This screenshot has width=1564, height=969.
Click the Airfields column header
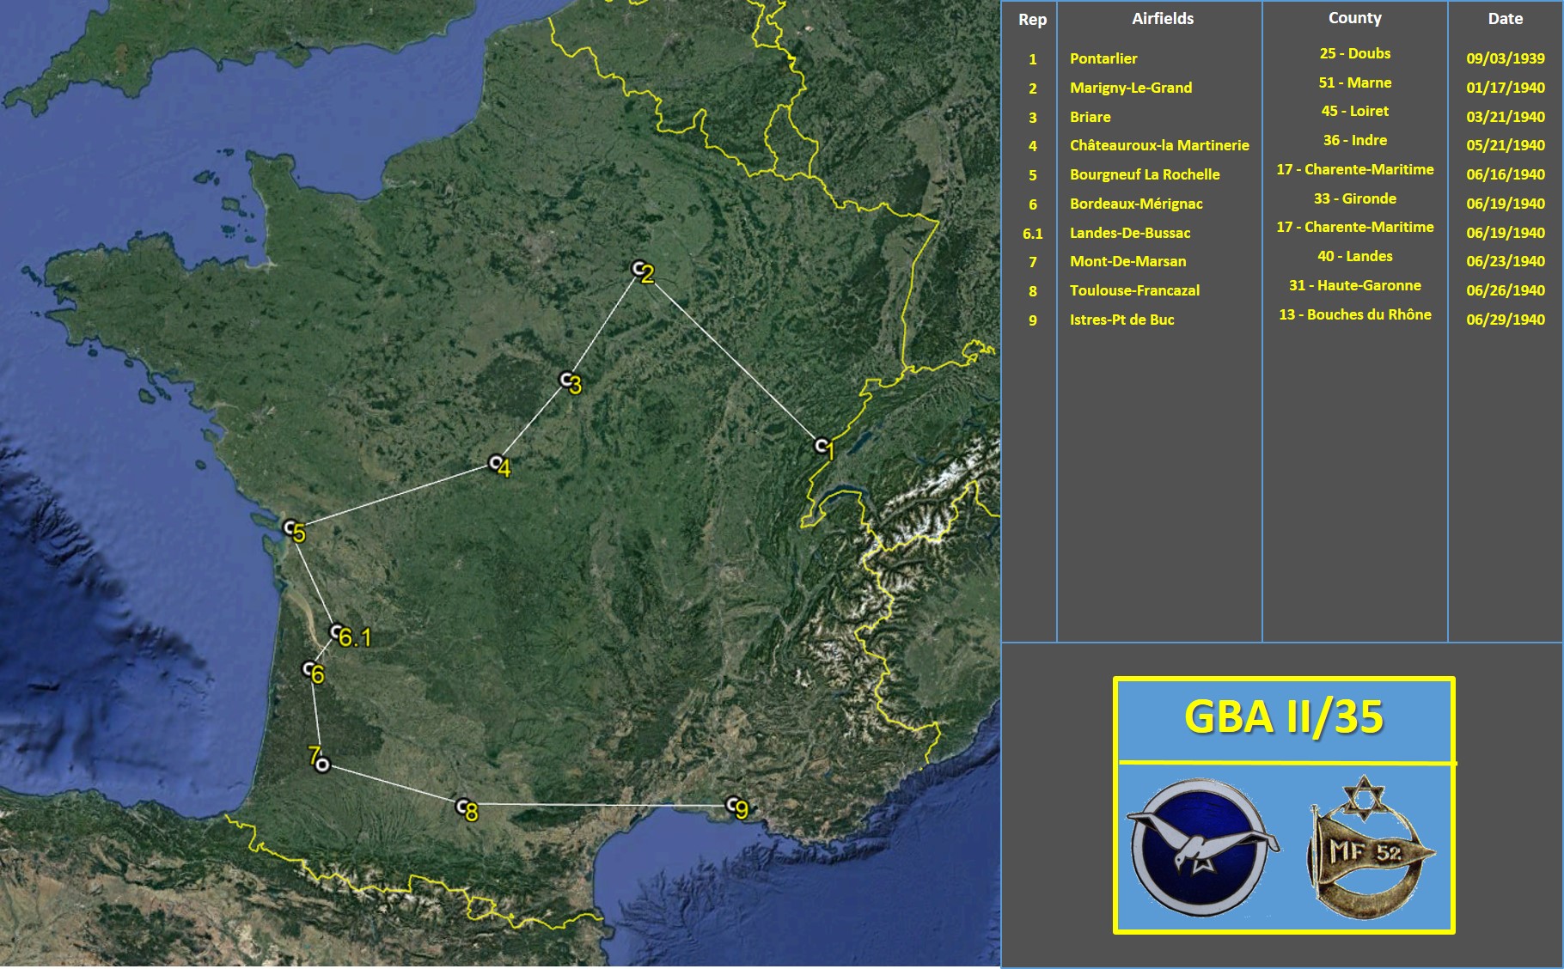click(1162, 19)
